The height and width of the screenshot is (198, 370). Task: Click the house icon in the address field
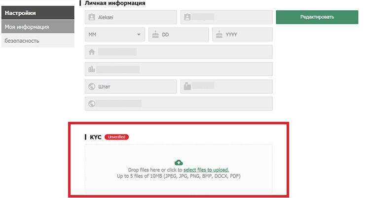click(92, 52)
